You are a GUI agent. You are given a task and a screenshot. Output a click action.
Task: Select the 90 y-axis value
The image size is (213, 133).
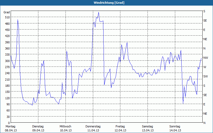coord(8,104)
